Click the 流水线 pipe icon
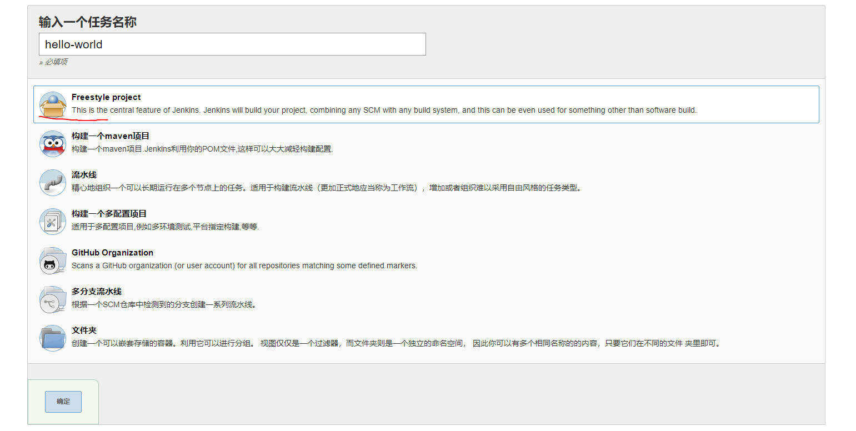 pyautogui.click(x=53, y=183)
